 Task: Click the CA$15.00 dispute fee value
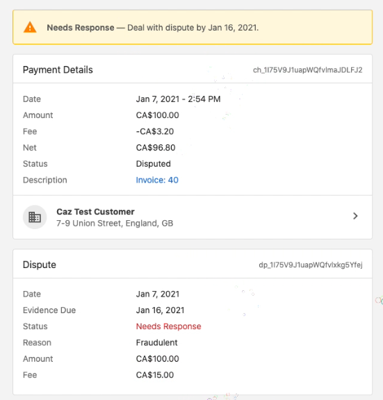pos(155,375)
